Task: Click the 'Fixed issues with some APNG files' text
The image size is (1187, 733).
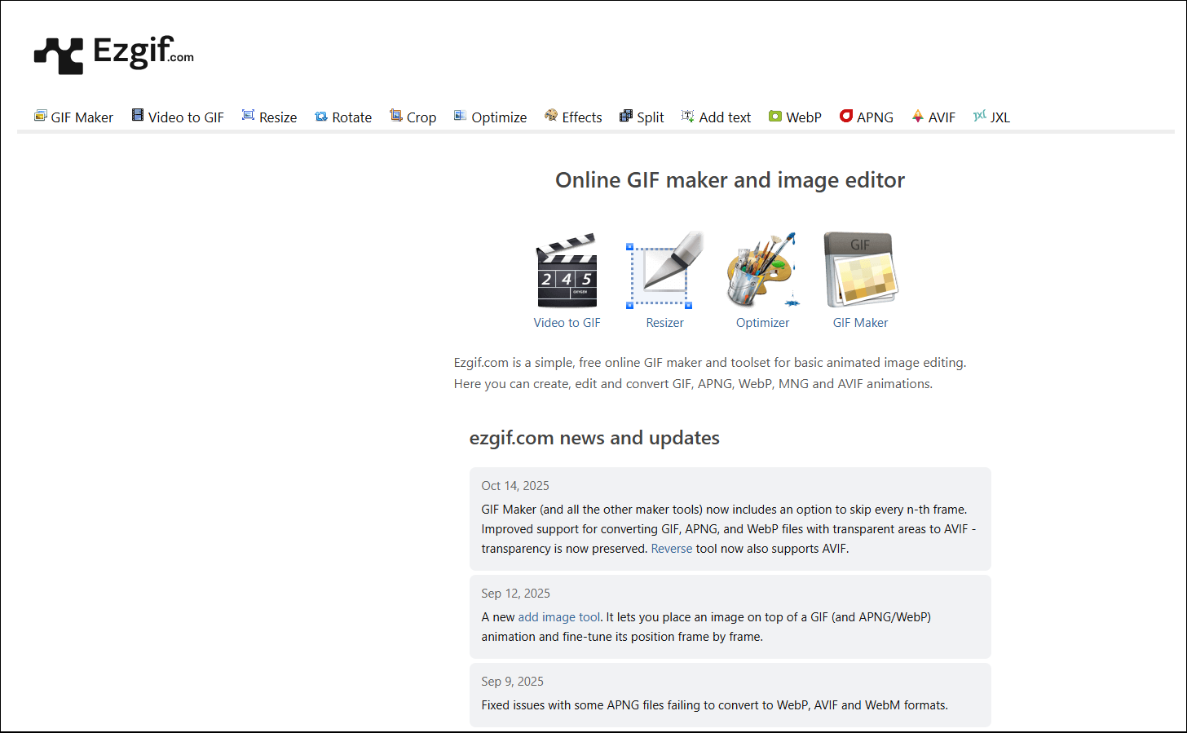Action: point(715,705)
